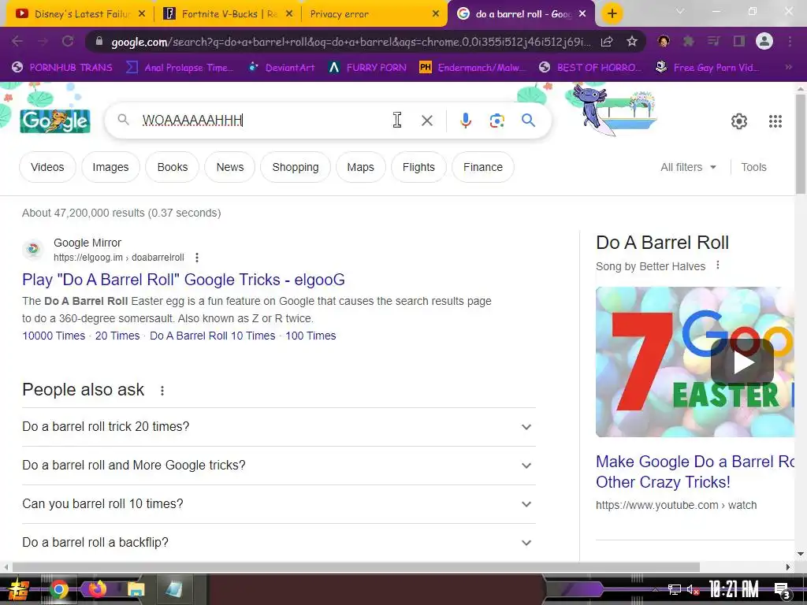
Task: Click the blue magnifier search button
Action: (x=528, y=121)
